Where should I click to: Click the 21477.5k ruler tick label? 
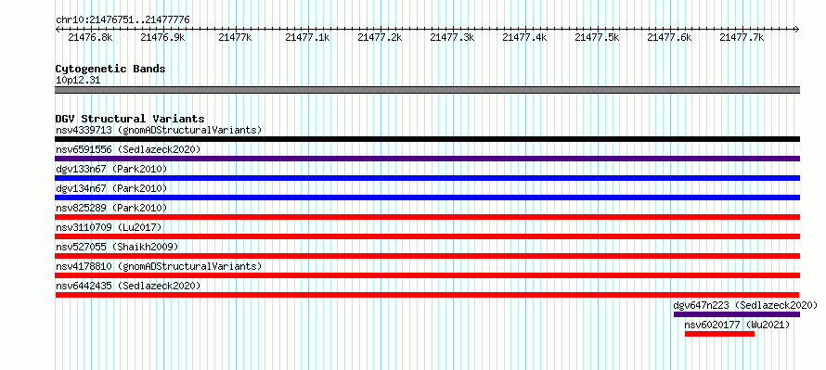point(597,37)
